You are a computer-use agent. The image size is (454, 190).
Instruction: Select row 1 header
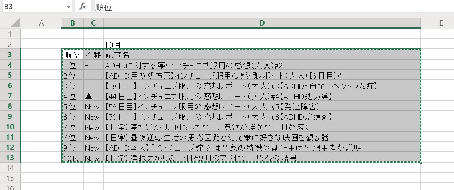[10, 34]
